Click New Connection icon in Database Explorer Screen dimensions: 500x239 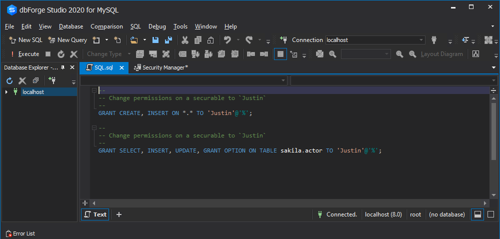coord(51,80)
